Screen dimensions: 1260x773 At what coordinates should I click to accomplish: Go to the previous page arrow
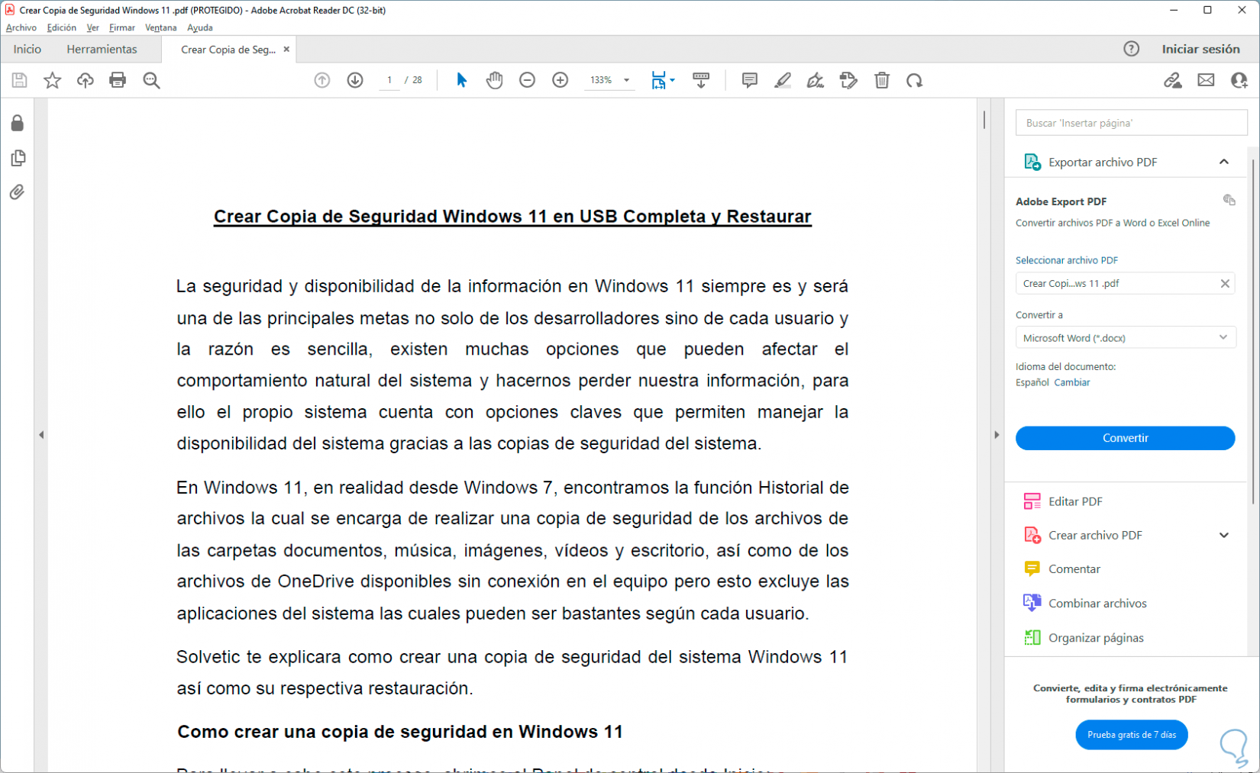322,80
